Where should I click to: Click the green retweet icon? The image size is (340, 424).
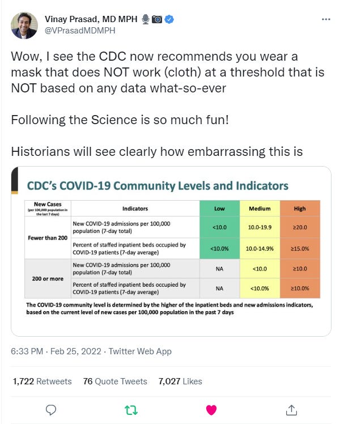pos(131,410)
